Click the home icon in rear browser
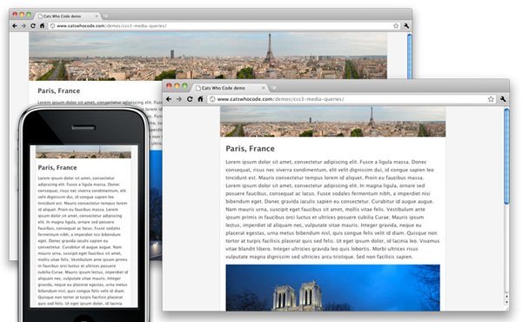Screen dimensions: 522x322 tap(42, 25)
